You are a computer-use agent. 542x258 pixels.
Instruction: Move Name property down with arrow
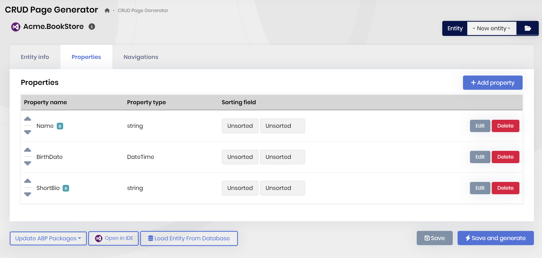click(28, 132)
